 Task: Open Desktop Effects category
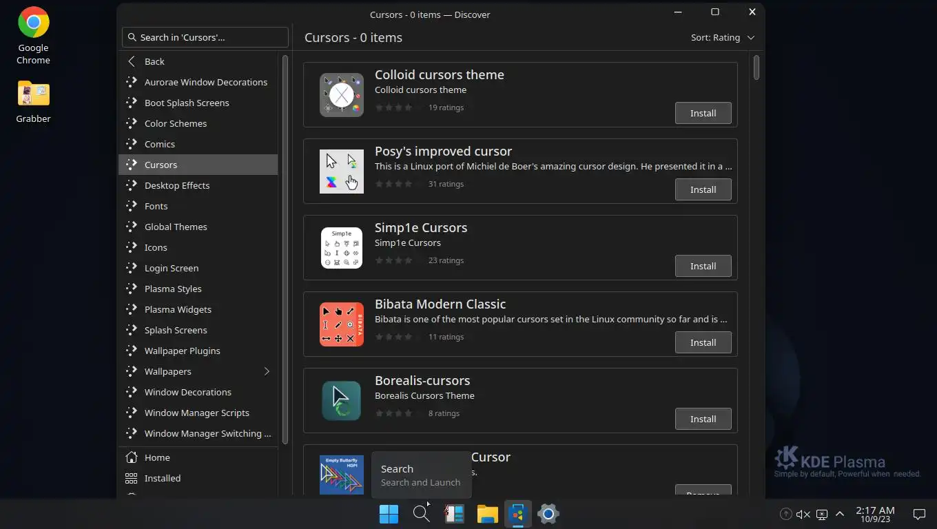click(x=198, y=185)
